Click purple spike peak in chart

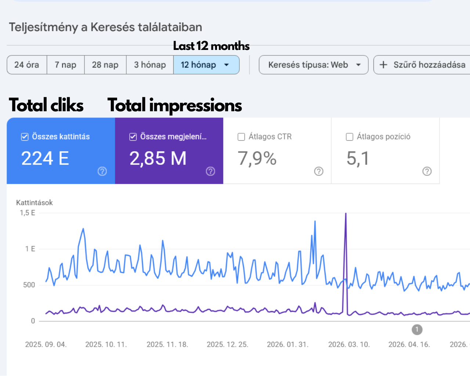coord(346,214)
